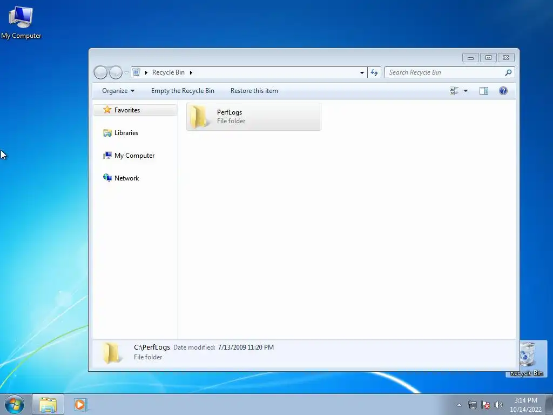This screenshot has height=415, width=553.
Task: Click the Recycle Bin icon in address bar
Action: (x=137, y=72)
